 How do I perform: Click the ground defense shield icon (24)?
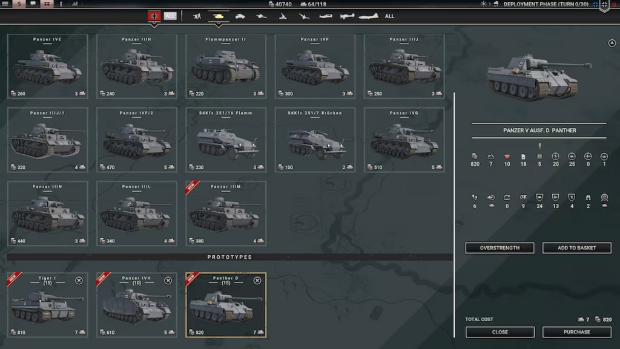(539, 197)
